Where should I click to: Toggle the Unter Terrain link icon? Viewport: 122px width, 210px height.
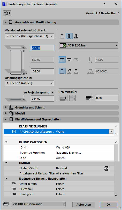point(14,184)
